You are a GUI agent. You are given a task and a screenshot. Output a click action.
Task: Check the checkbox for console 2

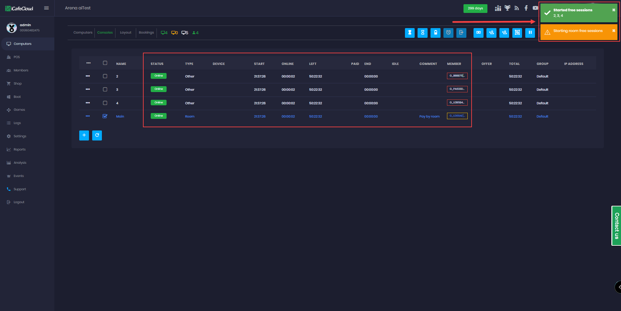coord(105,76)
